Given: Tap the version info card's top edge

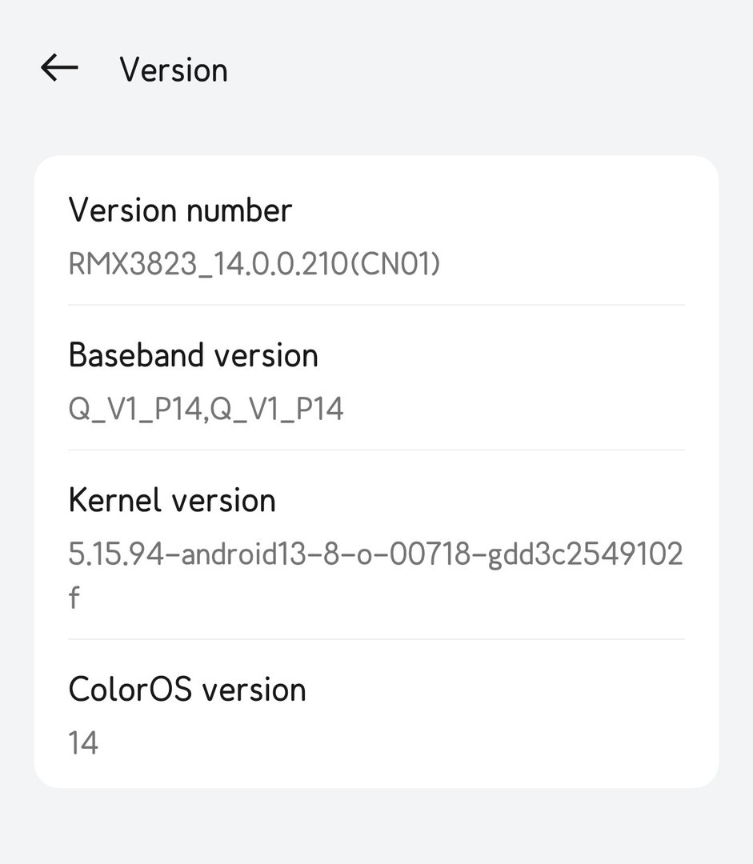Looking at the screenshot, I should pyautogui.click(x=376, y=157).
